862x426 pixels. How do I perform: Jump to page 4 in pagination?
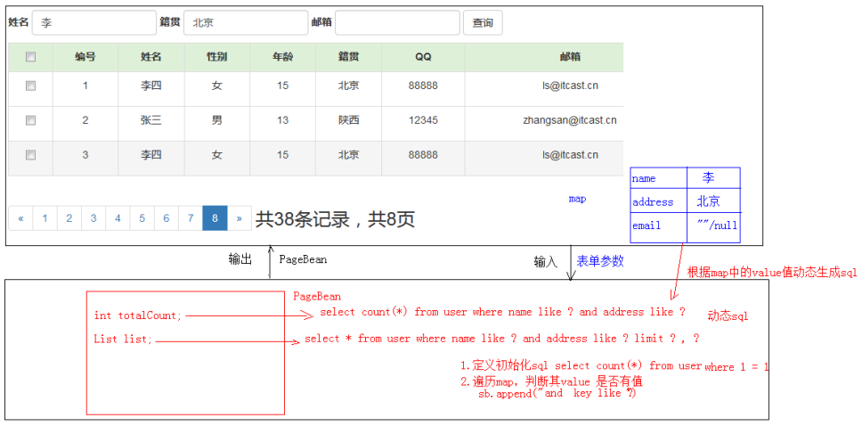click(x=118, y=218)
